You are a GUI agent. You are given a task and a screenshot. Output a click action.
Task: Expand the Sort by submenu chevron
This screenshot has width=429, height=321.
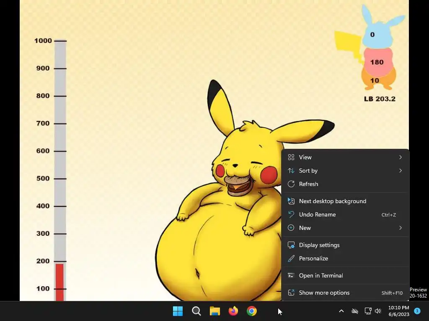point(401,171)
